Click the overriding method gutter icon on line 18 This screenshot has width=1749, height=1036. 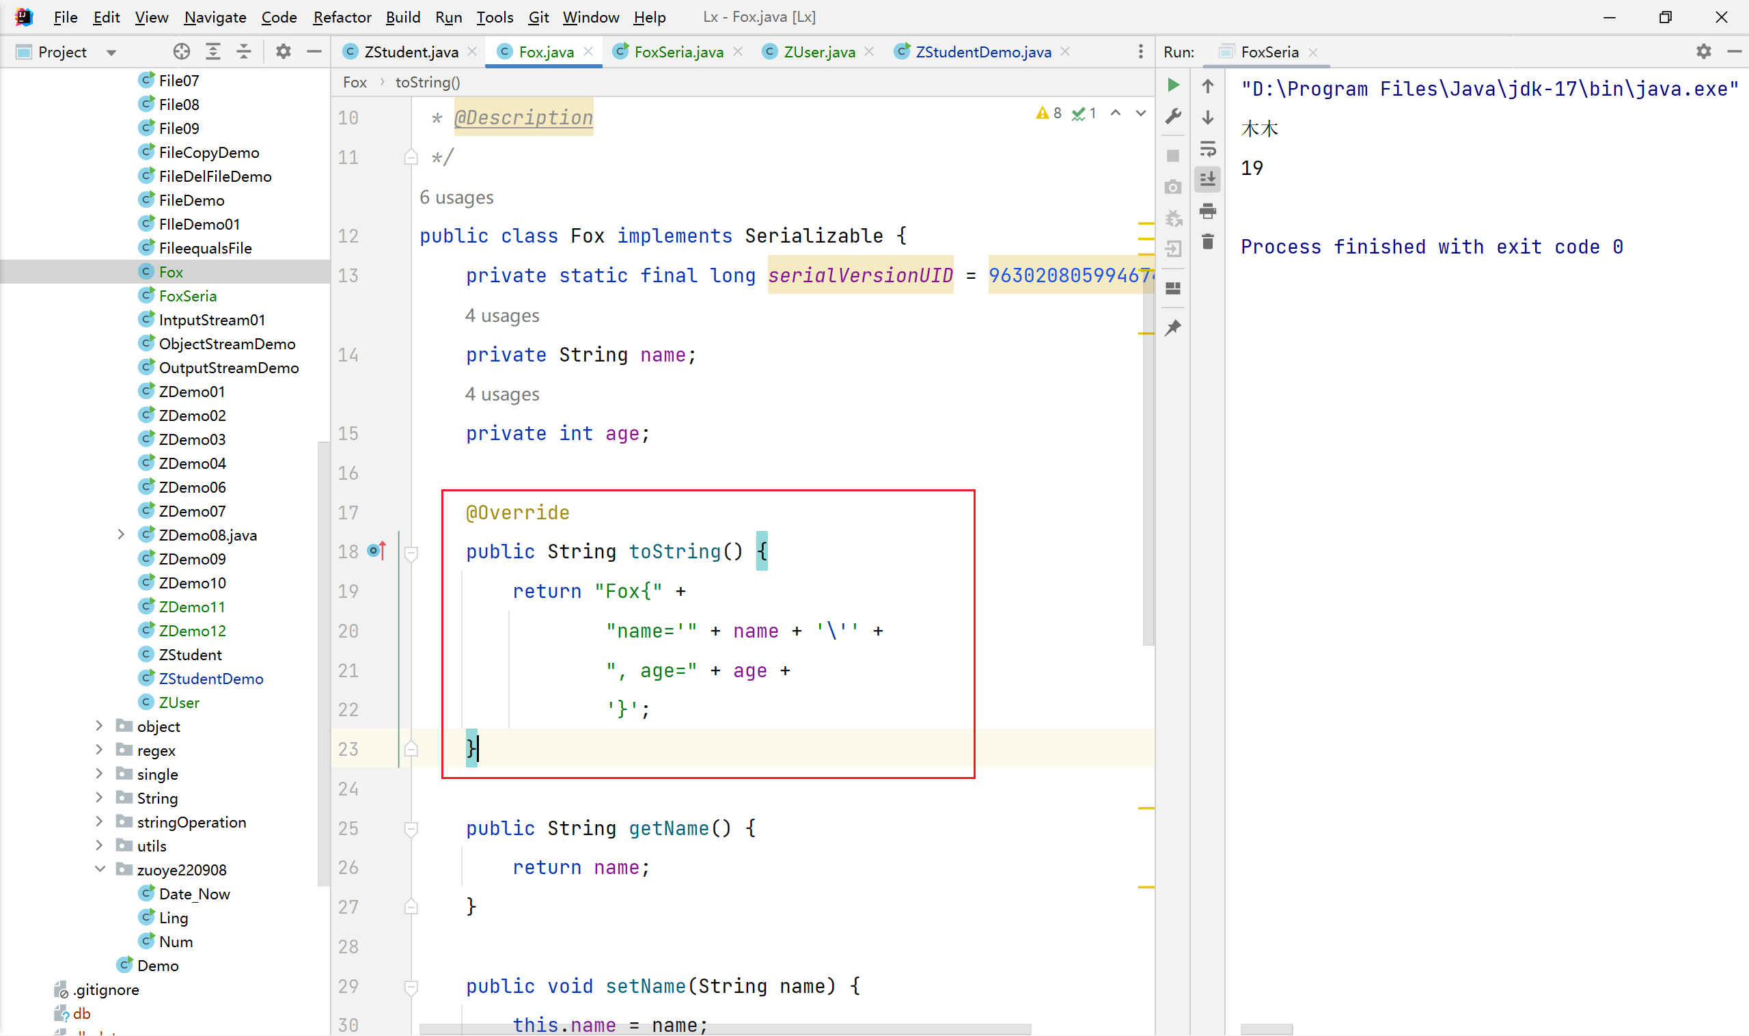point(377,551)
